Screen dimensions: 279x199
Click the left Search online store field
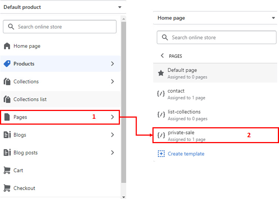60,27
